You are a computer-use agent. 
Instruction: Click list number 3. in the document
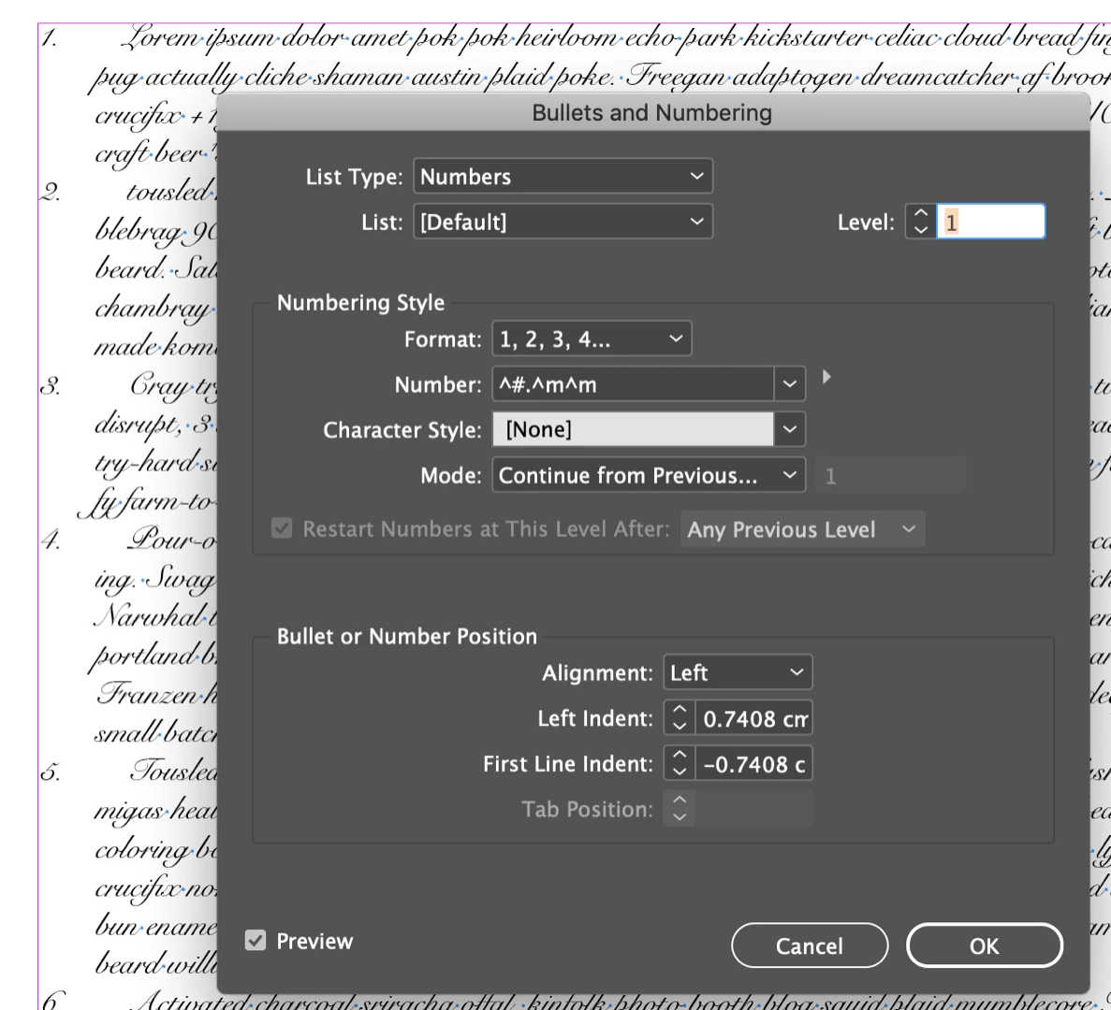click(x=50, y=385)
